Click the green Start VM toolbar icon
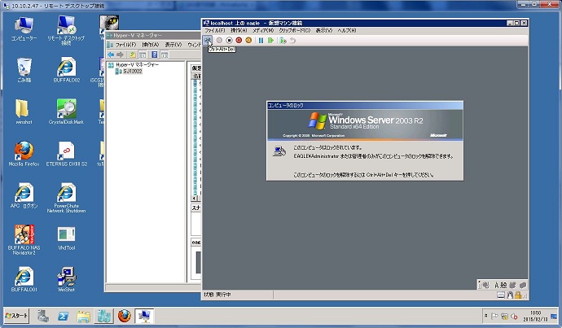Image resolution: width=562 pixels, height=328 pixels. click(219, 40)
